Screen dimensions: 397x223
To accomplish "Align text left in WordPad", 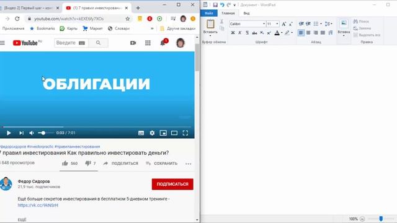I will coord(301,33).
